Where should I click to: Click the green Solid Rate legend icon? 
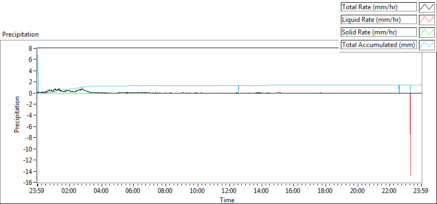click(427, 32)
